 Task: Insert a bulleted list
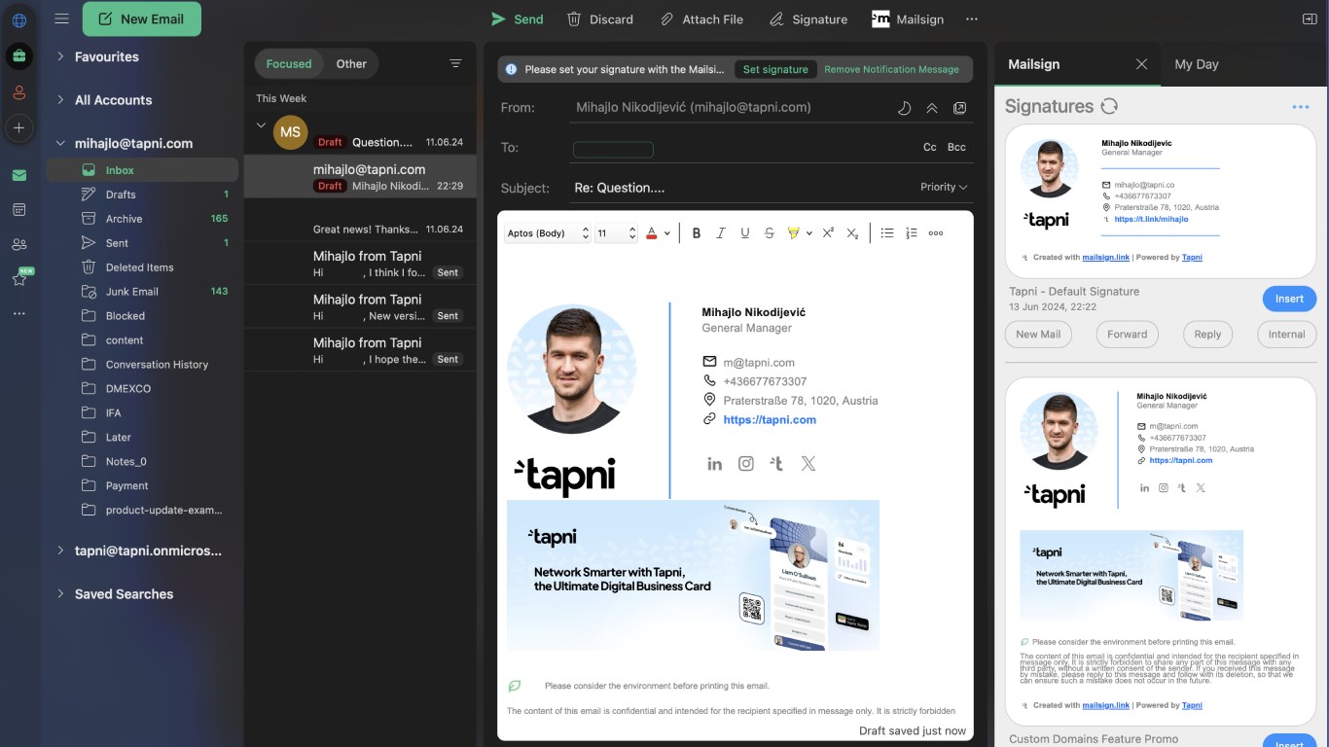887,233
